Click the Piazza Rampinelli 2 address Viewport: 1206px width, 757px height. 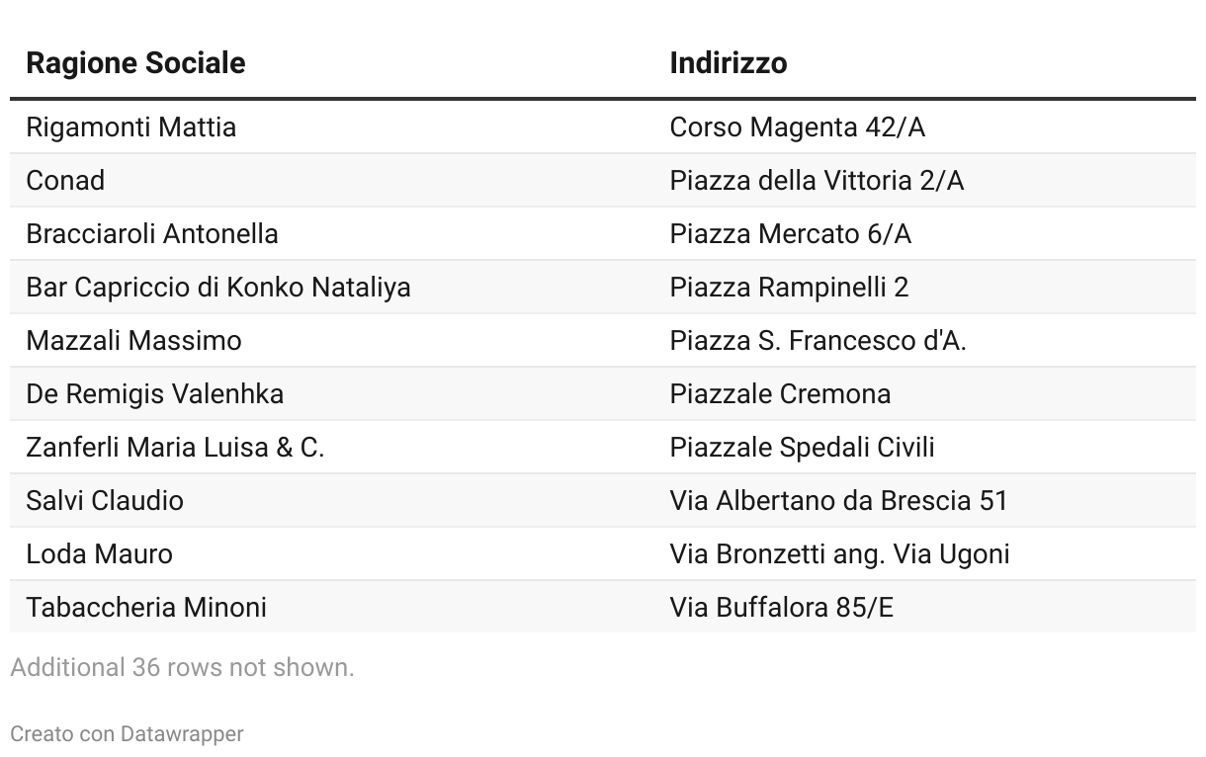789,288
